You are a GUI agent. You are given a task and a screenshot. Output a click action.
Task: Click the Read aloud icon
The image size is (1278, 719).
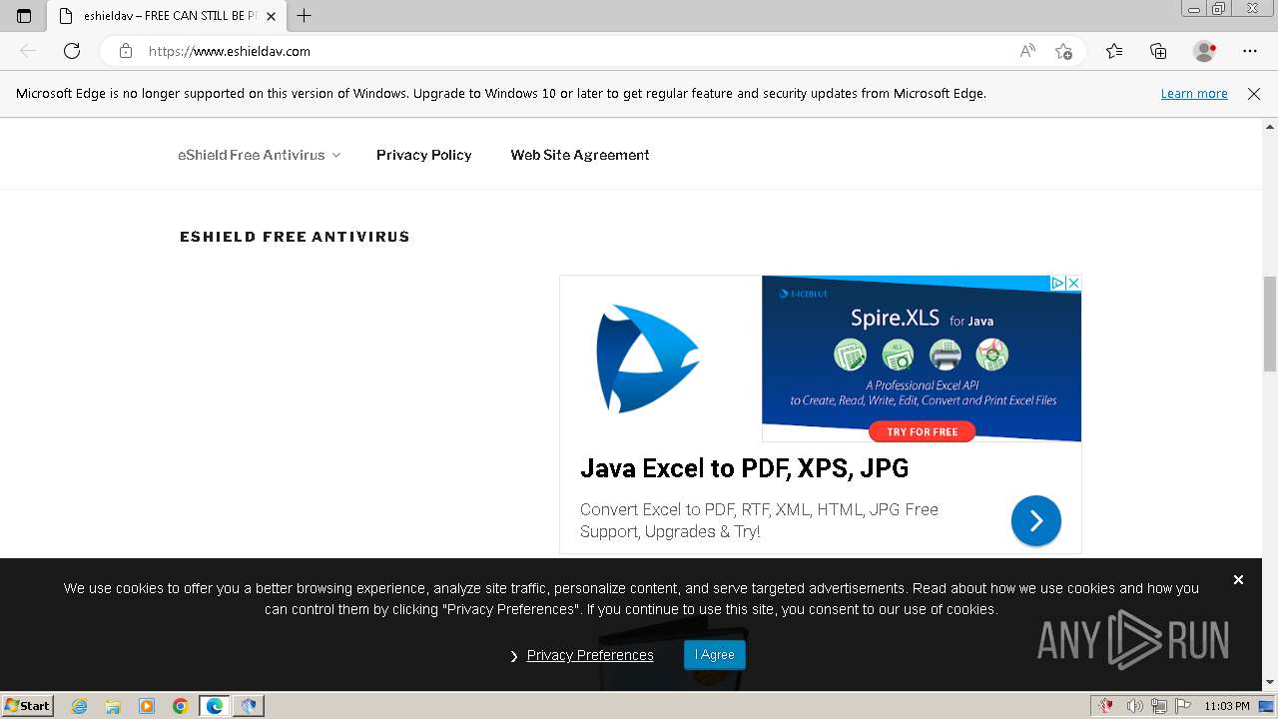pos(1027,51)
